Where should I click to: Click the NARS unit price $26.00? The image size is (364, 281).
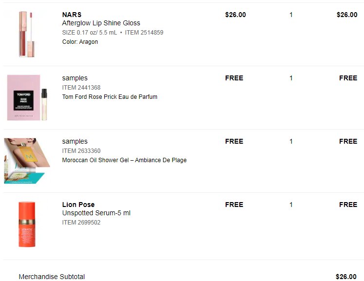[x=235, y=15]
